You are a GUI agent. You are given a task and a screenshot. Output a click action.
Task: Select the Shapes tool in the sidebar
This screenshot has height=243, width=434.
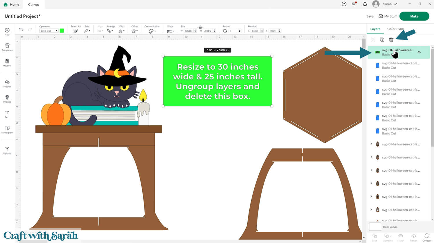pos(7,83)
